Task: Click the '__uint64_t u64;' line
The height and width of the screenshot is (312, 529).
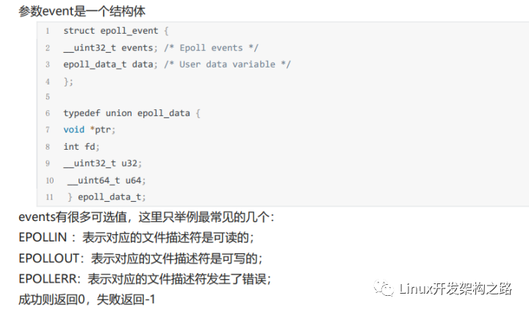Action: point(107,181)
